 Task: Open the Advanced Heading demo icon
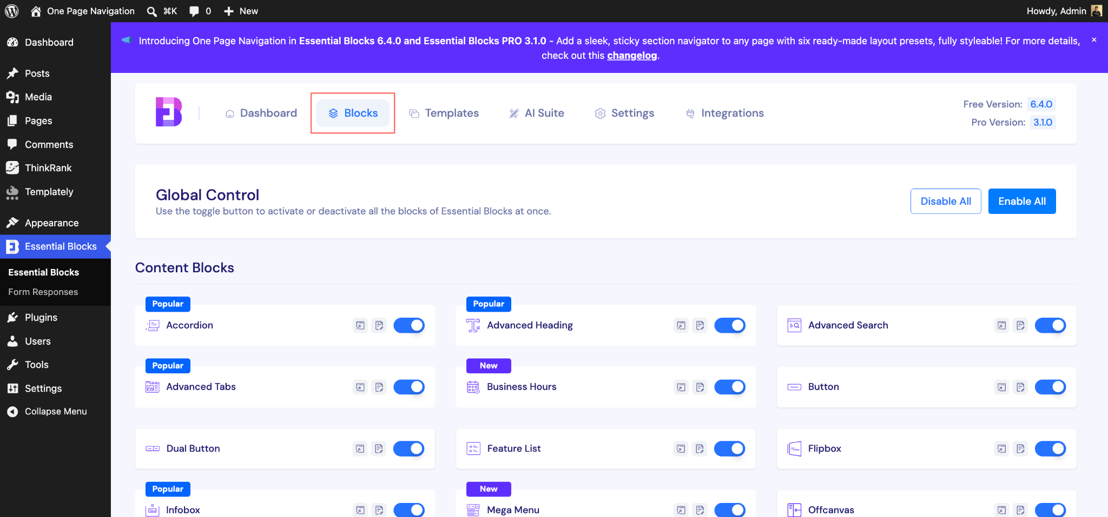(681, 325)
